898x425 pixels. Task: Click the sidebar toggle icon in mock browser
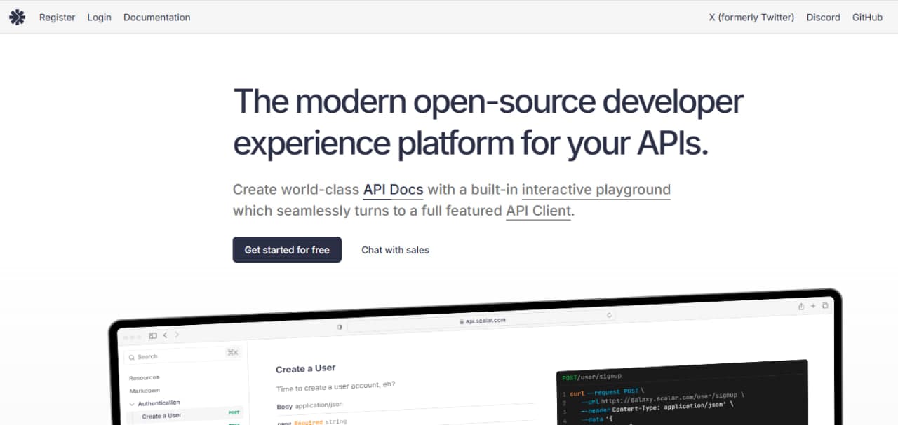point(153,335)
